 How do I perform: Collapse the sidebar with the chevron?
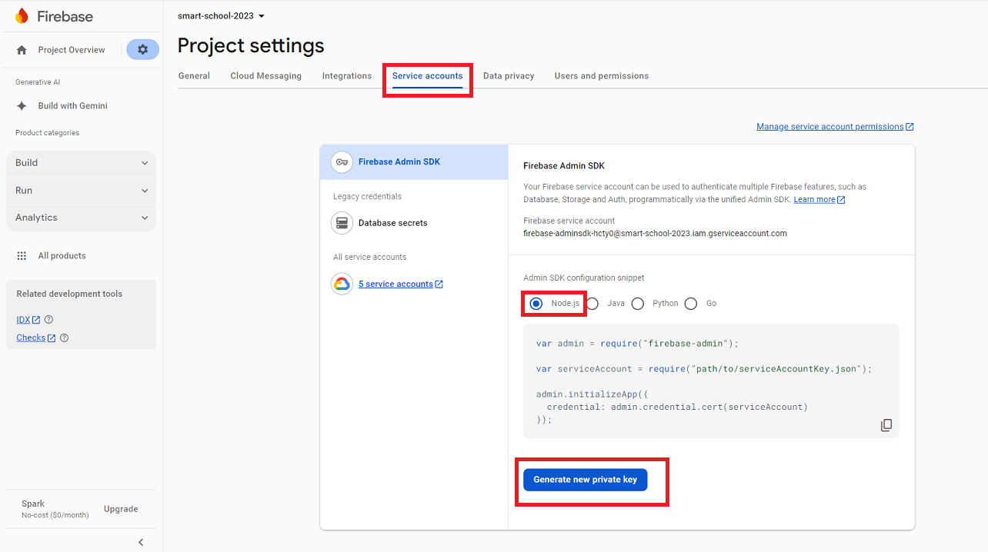[x=141, y=542]
